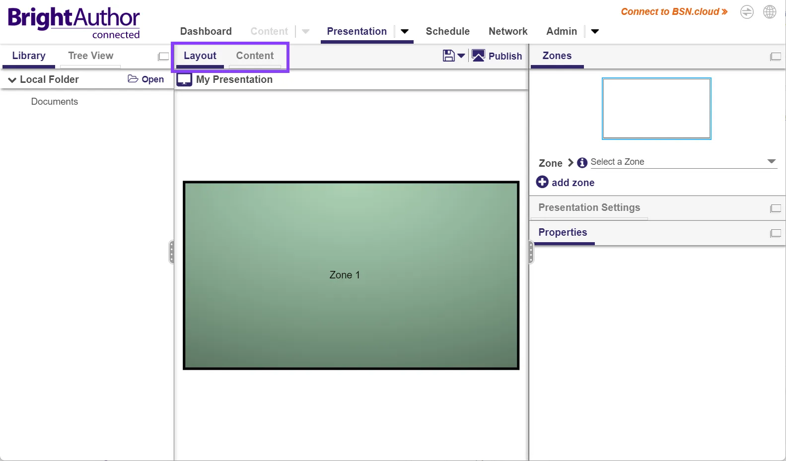Open the Properties tab
786x461 pixels.
(x=563, y=232)
